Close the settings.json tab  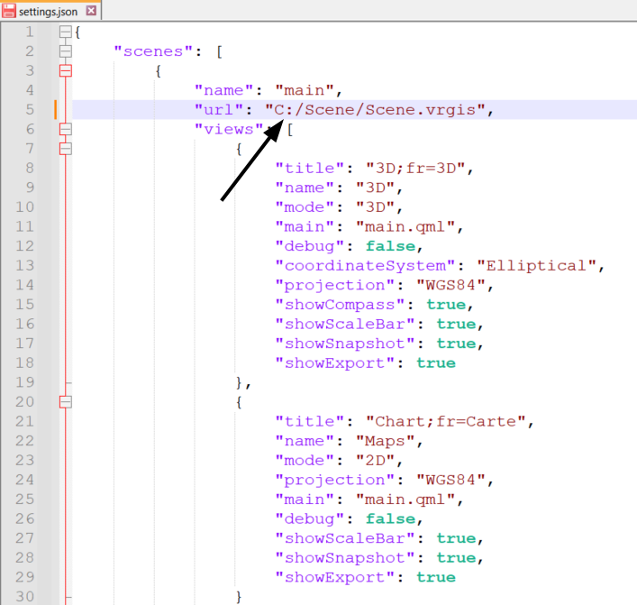tap(93, 12)
